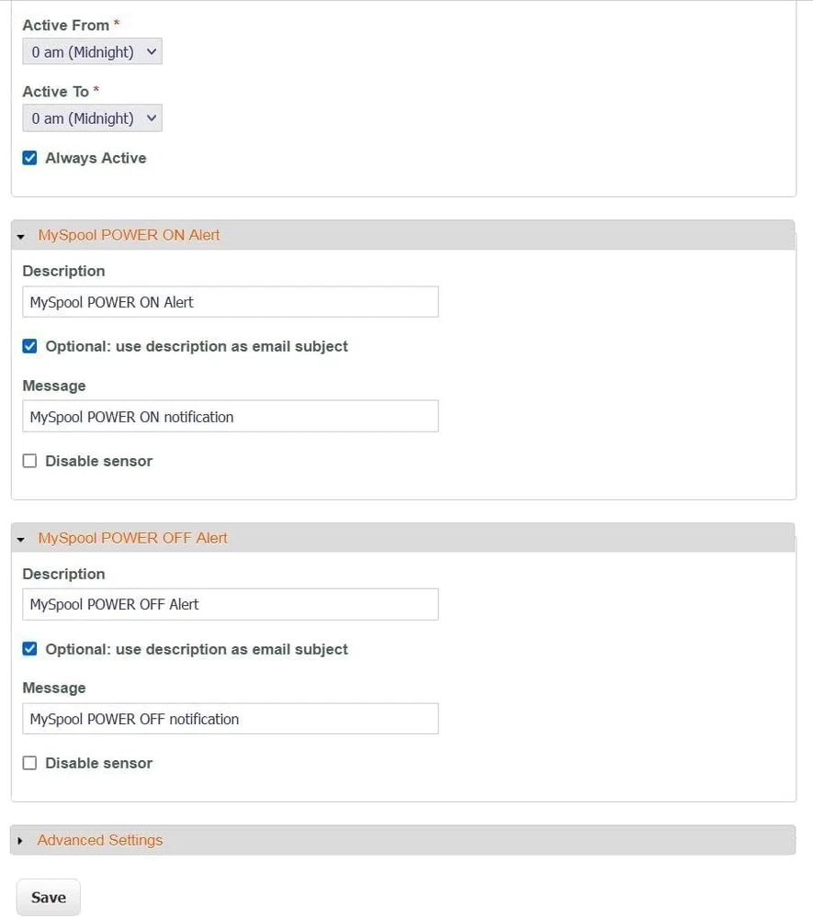The height and width of the screenshot is (918, 813).
Task: Click the POWER OFF Message text field
Action: [x=230, y=719]
